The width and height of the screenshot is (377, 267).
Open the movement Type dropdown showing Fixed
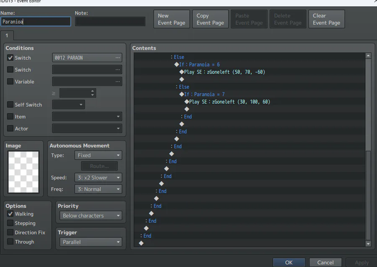(x=98, y=155)
